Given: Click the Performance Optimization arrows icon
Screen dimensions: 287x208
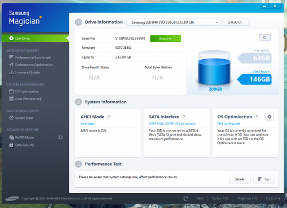Looking at the screenshot, I should 11,65.
